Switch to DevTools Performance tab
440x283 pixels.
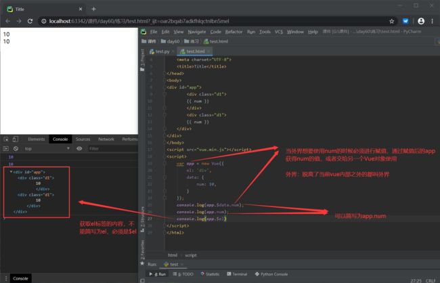tap(130, 139)
